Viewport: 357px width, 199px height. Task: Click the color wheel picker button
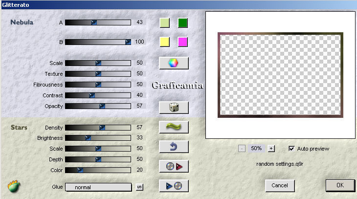click(x=174, y=63)
